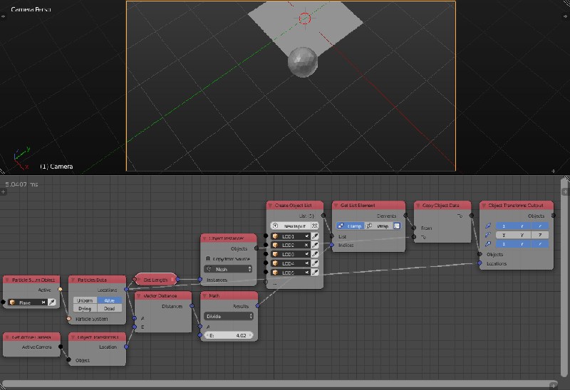Use the eyedropper beside the Plane field

pos(52,302)
